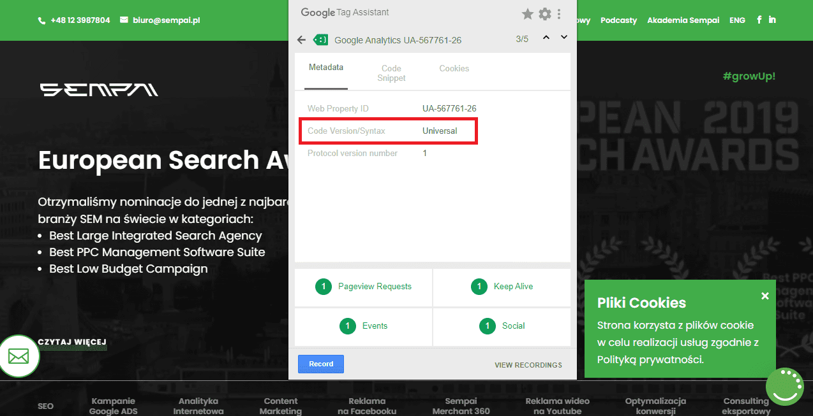Click the green smiley chat widget icon
This screenshot has width=813, height=416.
785,387
